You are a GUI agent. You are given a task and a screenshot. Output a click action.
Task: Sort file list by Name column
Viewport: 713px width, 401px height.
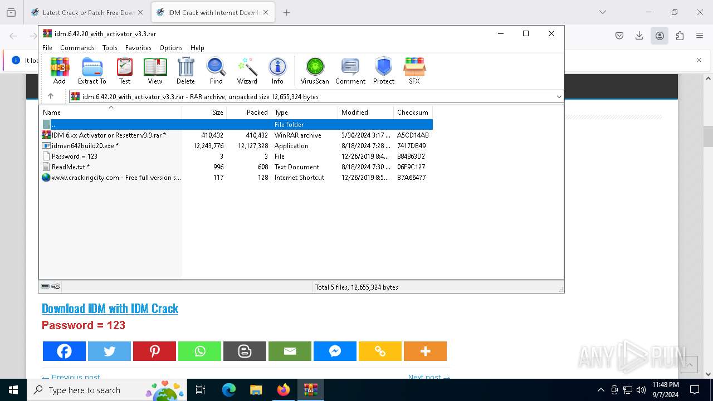(x=110, y=112)
